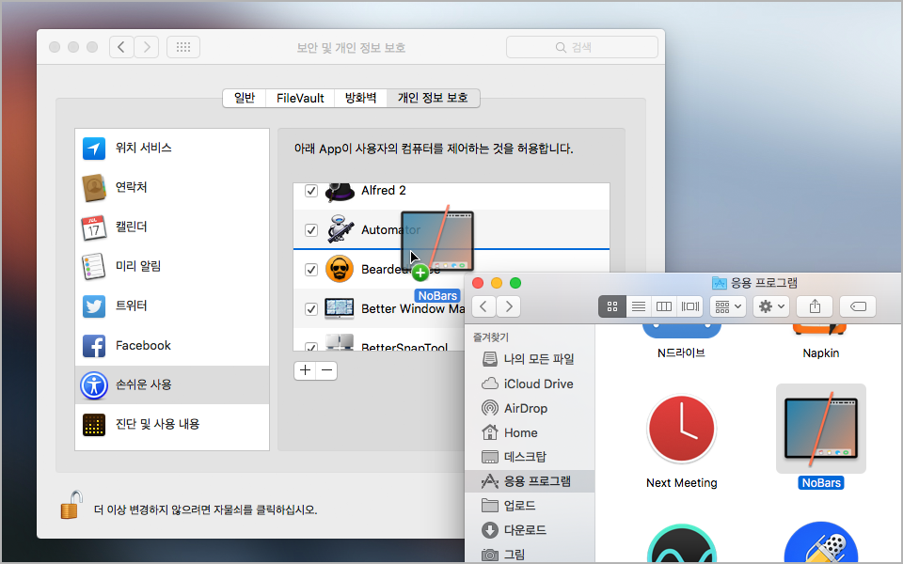Viewport: 903px width, 564px height.
Task: Select the Facebook icon in privacy list
Action: pos(94,346)
